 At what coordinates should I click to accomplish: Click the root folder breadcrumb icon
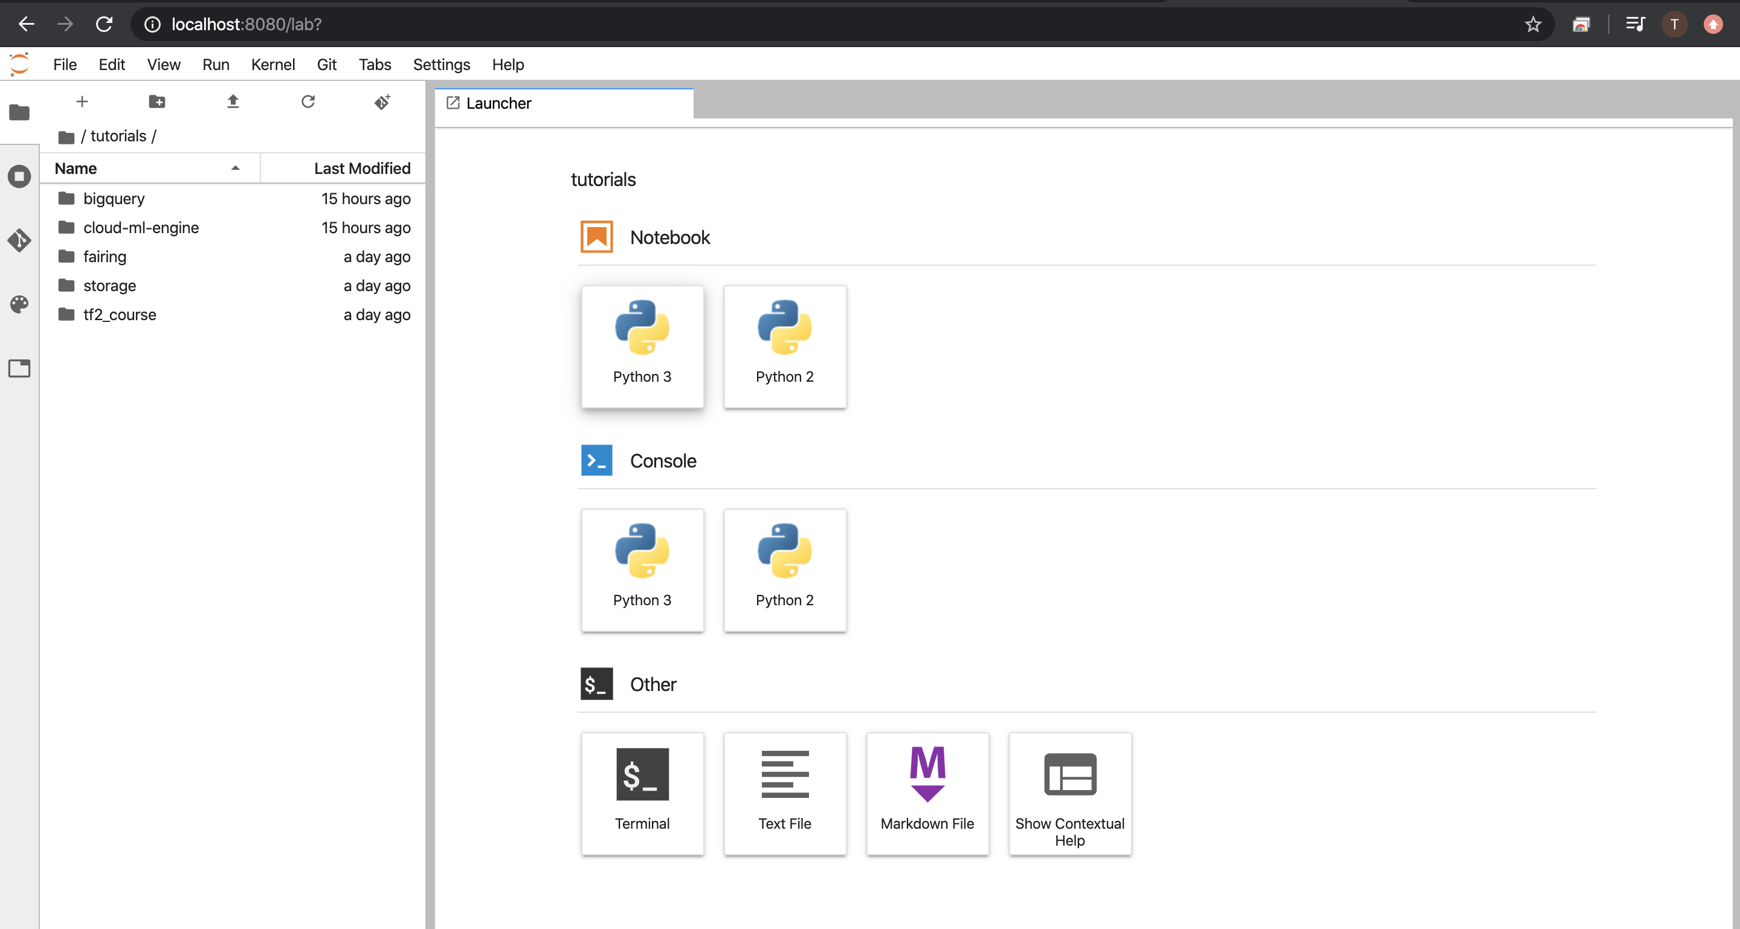(66, 137)
